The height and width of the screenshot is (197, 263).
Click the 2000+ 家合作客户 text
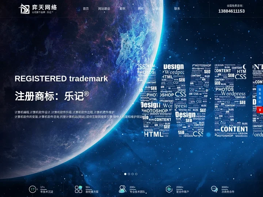(x=183, y=189)
